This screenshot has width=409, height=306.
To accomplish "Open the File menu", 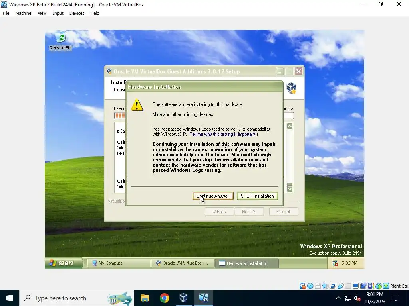I will click(6, 13).
